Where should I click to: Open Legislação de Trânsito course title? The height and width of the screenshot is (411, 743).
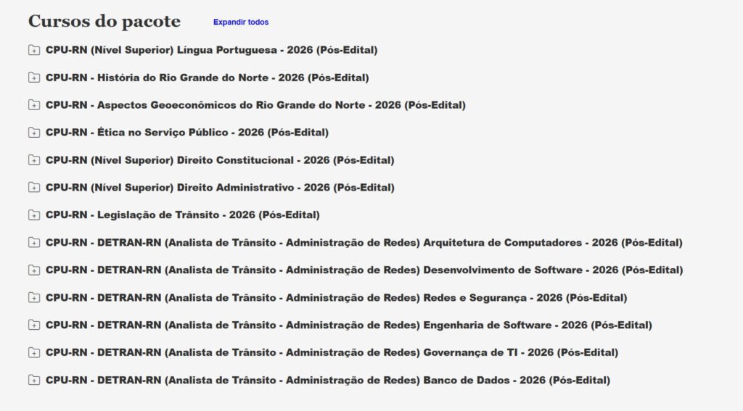pos(182,215)
